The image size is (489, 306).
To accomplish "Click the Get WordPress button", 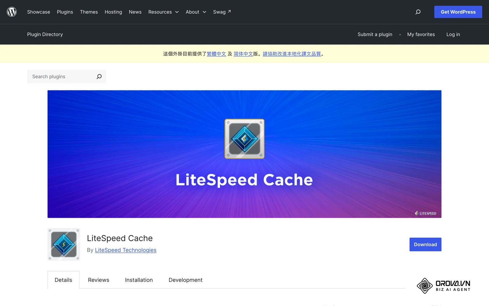I will pos(458,12).
